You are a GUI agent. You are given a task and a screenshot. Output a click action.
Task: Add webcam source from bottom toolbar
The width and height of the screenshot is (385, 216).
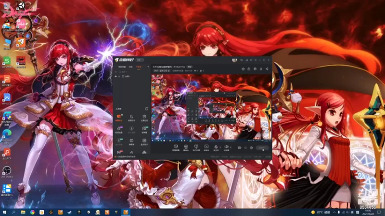tap(186, 148)
